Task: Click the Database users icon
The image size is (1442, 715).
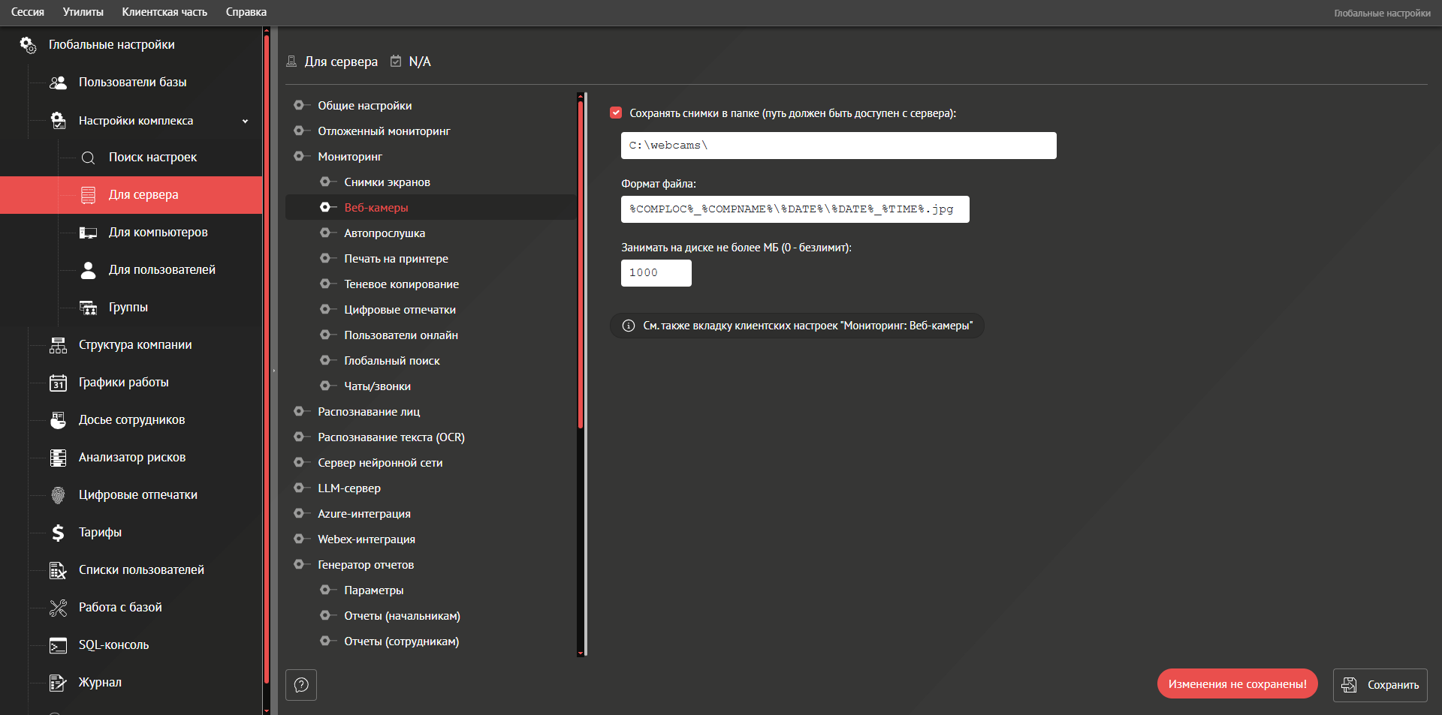Action: [x=58, y=83]
